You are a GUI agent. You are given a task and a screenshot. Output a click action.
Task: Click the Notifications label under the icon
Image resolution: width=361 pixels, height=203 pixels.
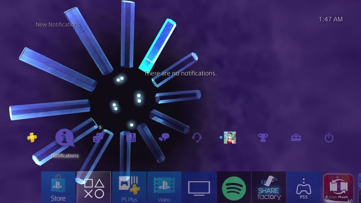tap(65, 156)
